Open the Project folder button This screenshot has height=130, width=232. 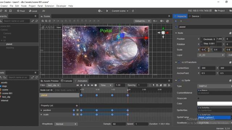220,11
